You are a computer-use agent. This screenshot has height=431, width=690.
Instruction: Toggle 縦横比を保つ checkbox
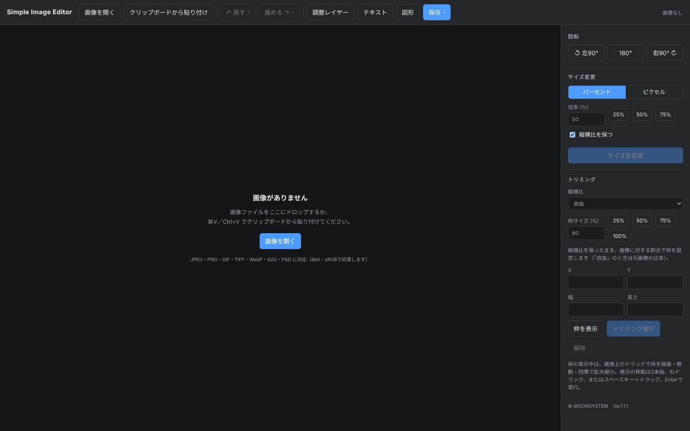point(572,134)
